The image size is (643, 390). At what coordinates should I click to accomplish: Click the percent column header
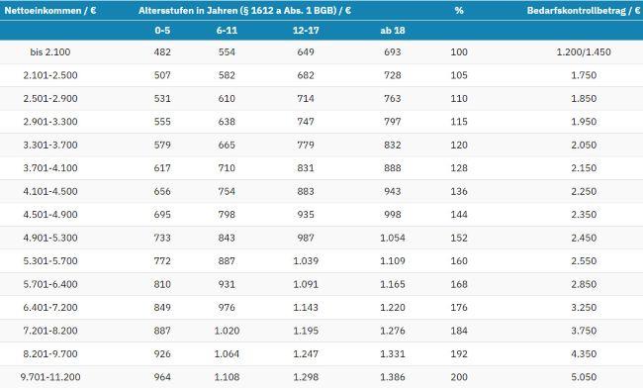point(459,11)
